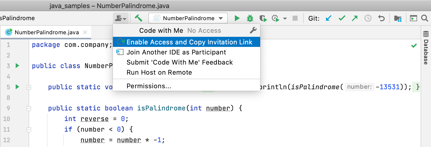This screenshot has height=147, width=431.
Task: Expand folded main method on line 5
Action: pos(29,87)
